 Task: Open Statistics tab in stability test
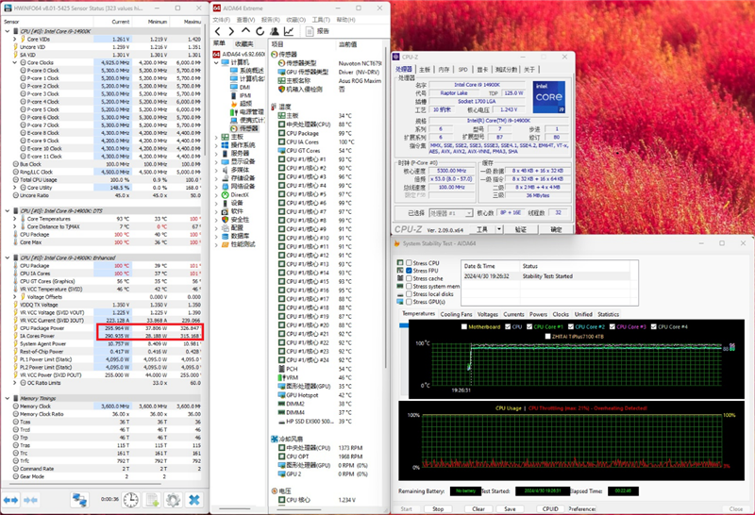(x=608, y=314)
